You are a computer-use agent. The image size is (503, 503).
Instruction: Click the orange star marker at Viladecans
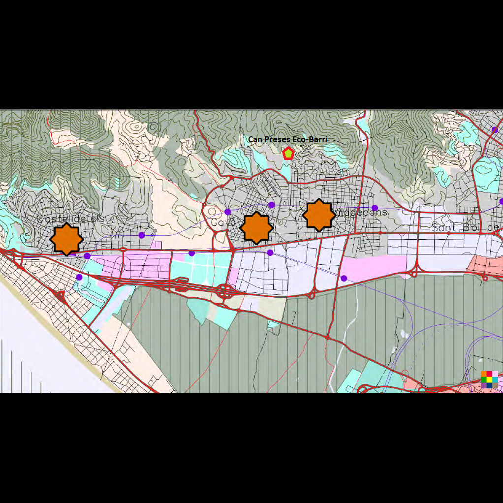319,215
